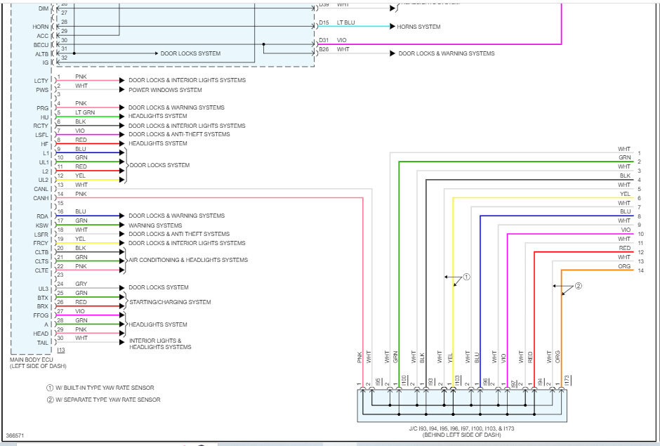Image resolution: width=660 pixels, height=446 pixels.
Task: Click the I173 connector label
Action: point(566,380)
